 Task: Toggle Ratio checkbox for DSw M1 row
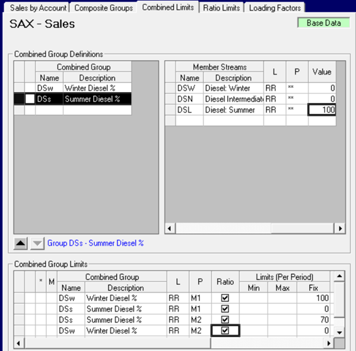coord(225,298)
